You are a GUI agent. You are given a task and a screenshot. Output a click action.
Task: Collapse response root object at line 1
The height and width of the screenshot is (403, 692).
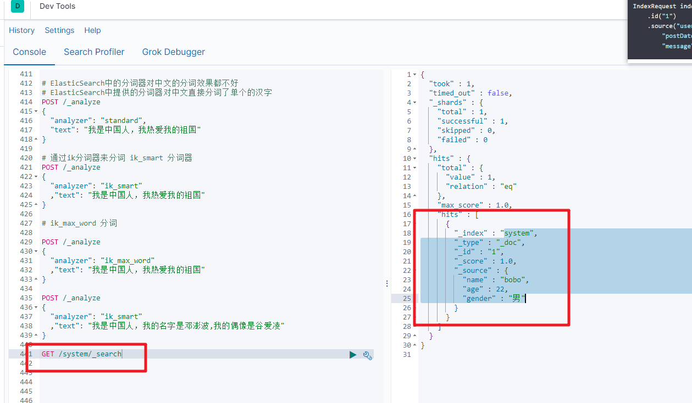[x=415, y=74]
